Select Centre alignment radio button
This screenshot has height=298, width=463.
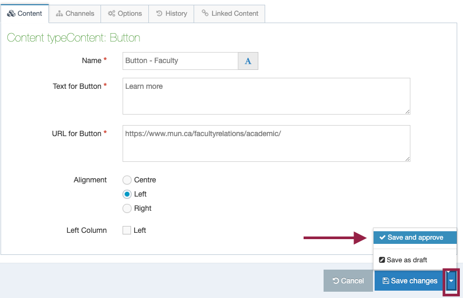click(x=127, y=180)
